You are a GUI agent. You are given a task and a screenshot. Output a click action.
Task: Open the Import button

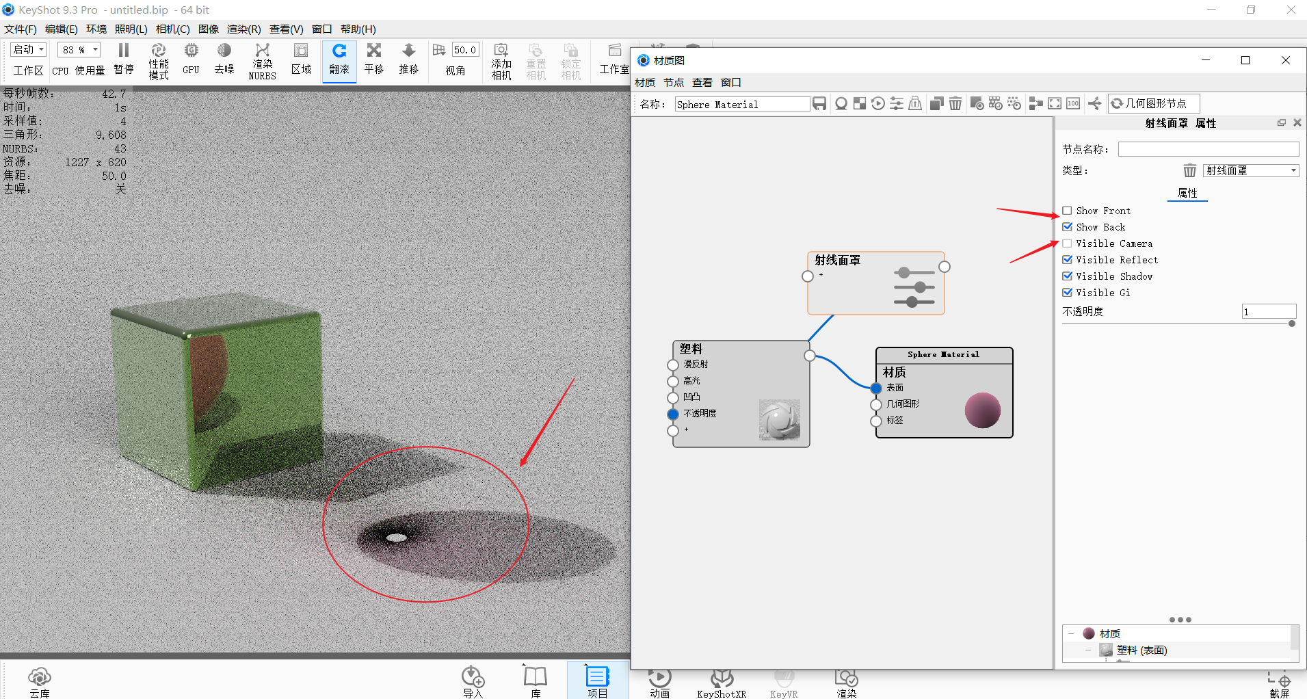tap(473, 683)
